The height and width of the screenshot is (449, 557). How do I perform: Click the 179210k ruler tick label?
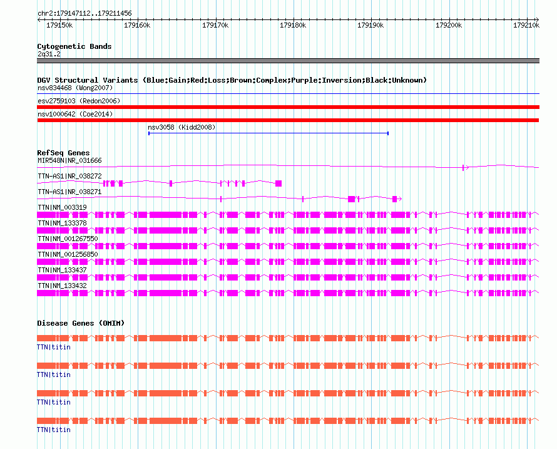click(x=526, y=25)
